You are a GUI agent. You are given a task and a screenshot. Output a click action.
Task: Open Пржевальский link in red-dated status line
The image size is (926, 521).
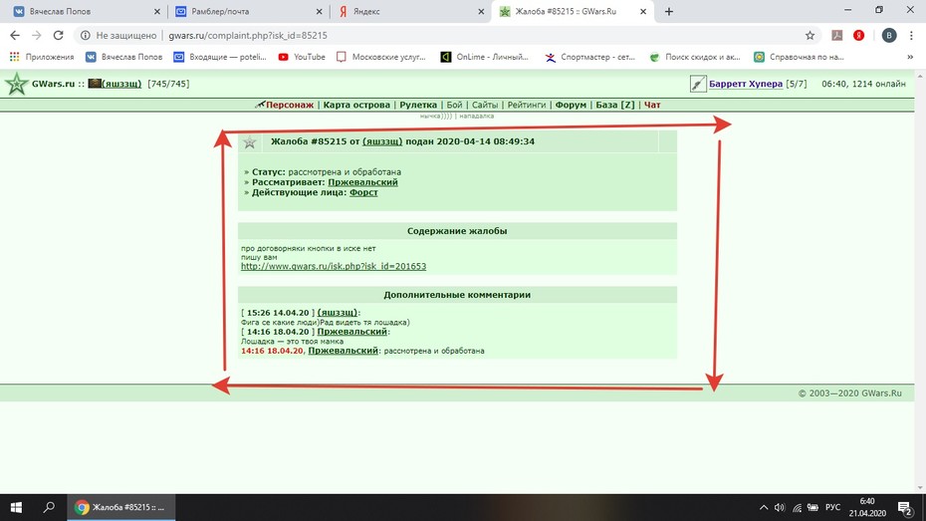tap(344, 351)
